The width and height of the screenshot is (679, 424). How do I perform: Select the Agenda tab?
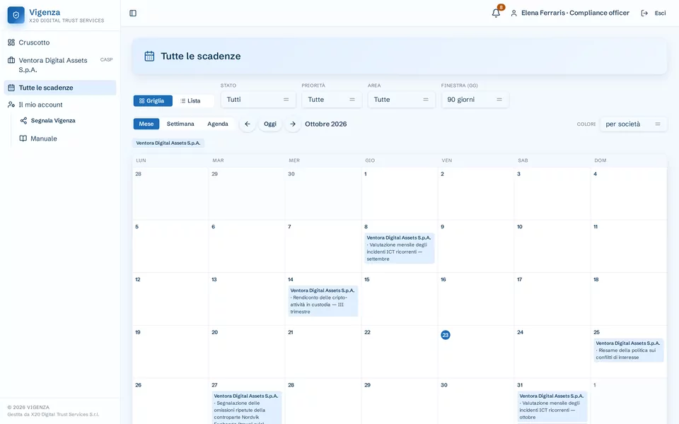coord(218,124)
